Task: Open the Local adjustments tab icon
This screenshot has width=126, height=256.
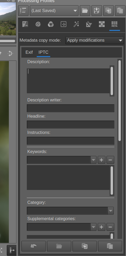Action: pos(64,24)
